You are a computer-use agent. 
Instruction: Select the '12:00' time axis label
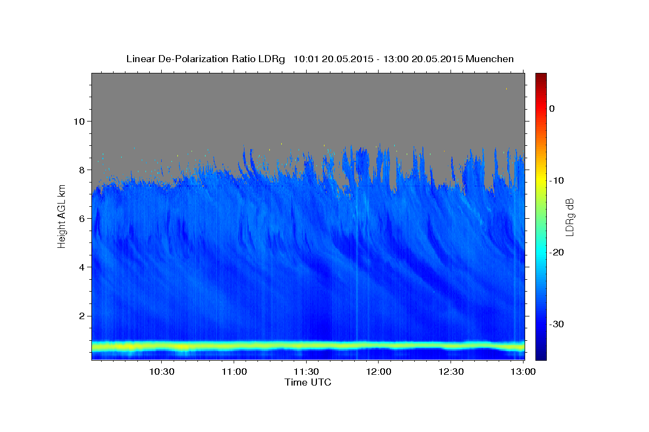coord(379,372)
